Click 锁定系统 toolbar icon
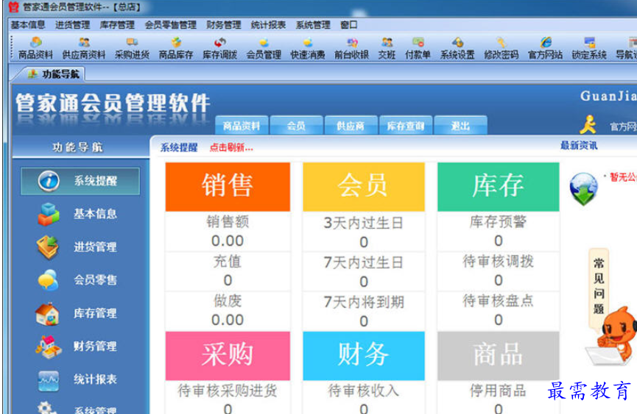This screenshot has height=414, width=637. click(589, 48)
